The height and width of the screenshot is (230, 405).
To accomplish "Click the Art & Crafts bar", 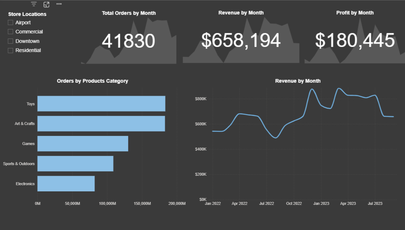I will 101,124.
